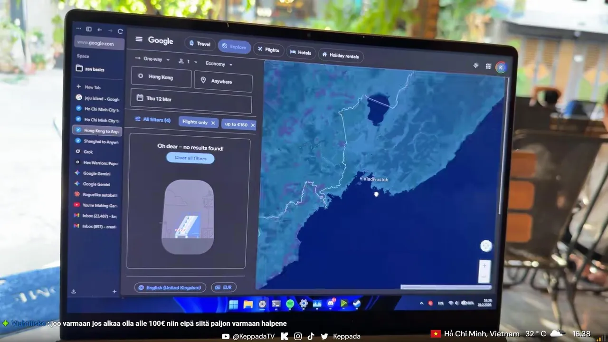
Task: Remove the Flights only filter chip
Action: click(x=213, y=123)
